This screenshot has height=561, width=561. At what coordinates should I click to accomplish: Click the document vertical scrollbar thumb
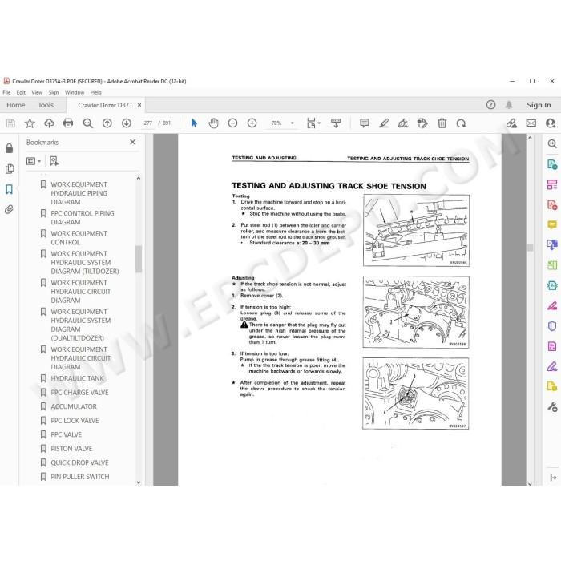(x=531, y=247)
